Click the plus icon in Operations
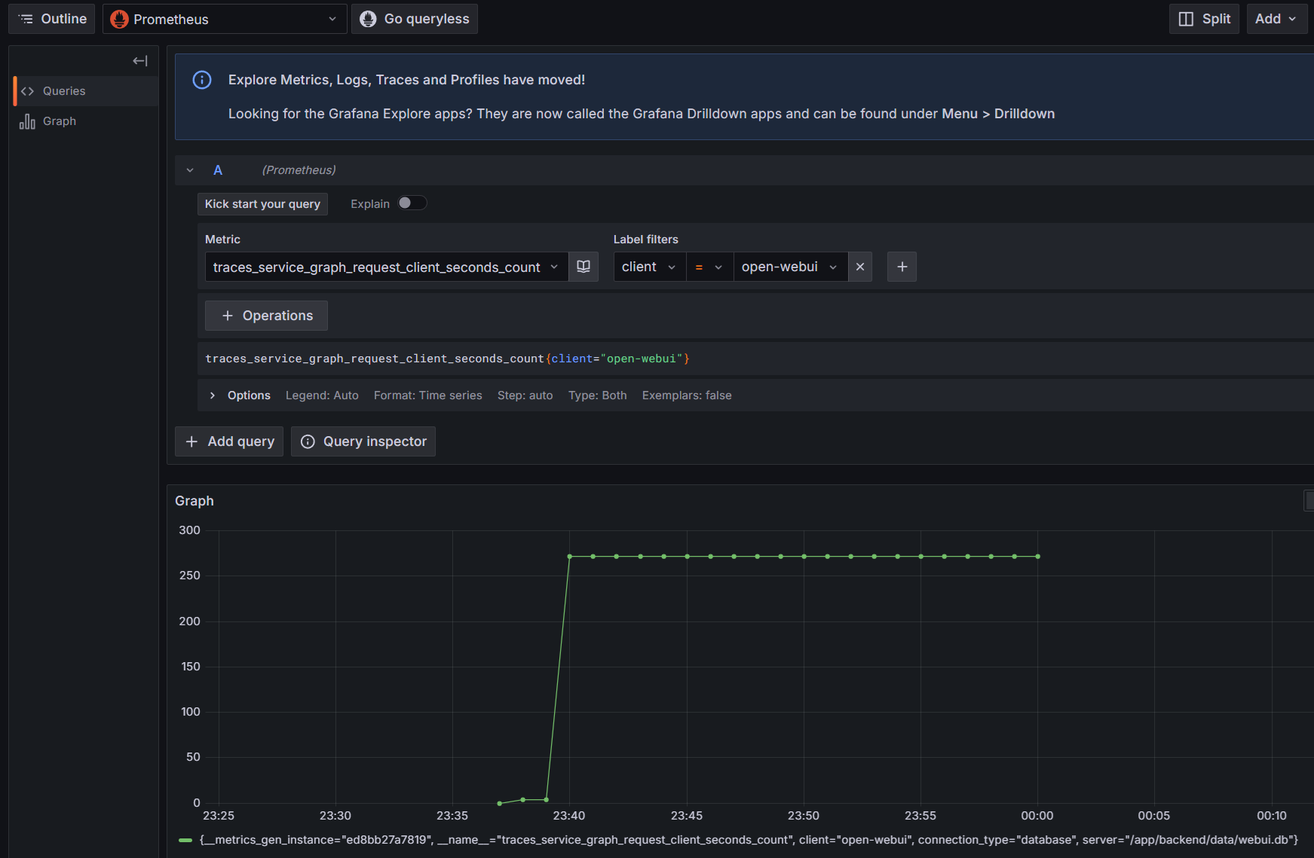Screen dimensions: 1314x858 [228, 316]
